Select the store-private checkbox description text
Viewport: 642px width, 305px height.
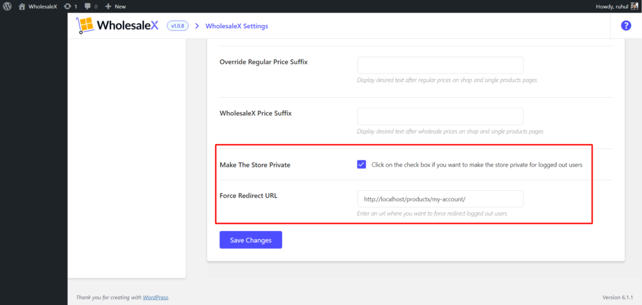pos(477,165)
